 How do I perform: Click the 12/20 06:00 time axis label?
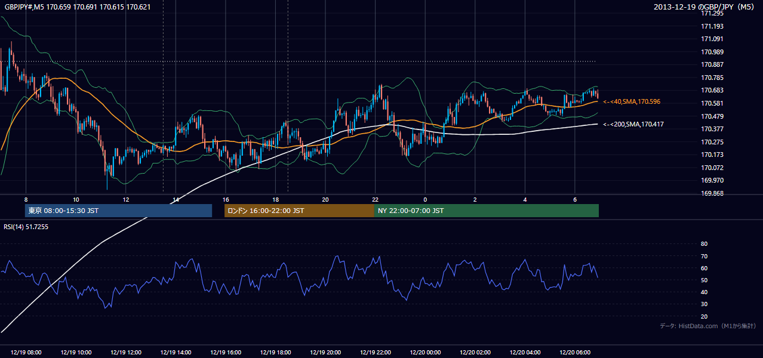click(575, 353)
